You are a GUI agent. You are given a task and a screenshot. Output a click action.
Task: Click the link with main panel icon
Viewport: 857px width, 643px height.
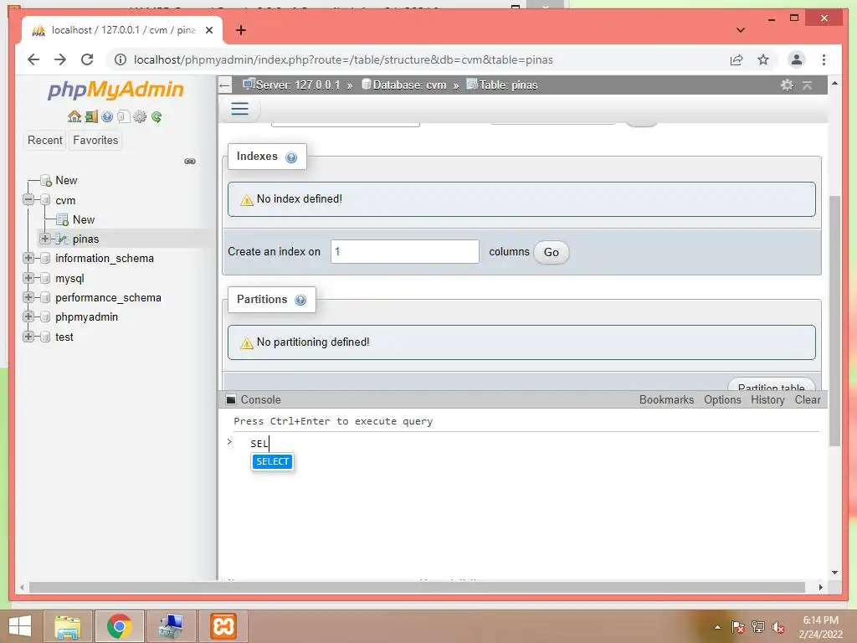coord(190,161)
